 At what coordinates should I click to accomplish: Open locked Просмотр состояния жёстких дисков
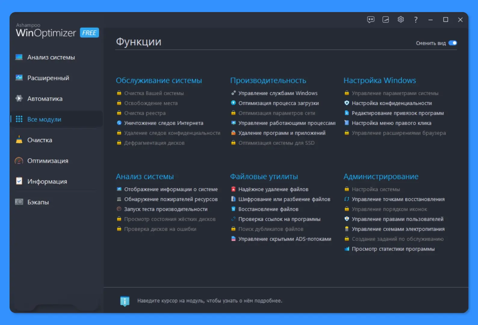pyautogui.click(x=170, y=219)
